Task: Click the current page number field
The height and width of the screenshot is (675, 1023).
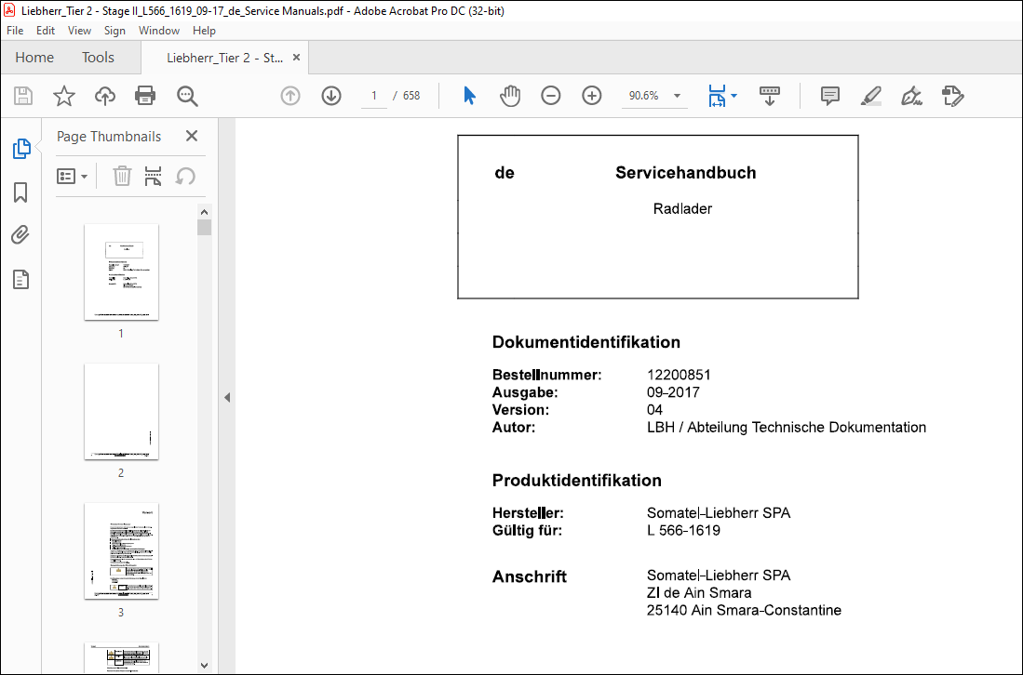Action: point(374,96)
